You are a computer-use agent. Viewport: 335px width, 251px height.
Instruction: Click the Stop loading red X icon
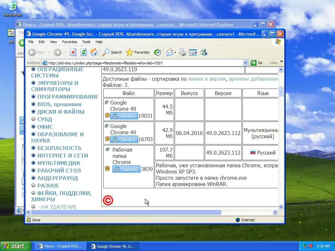[73, 52]
